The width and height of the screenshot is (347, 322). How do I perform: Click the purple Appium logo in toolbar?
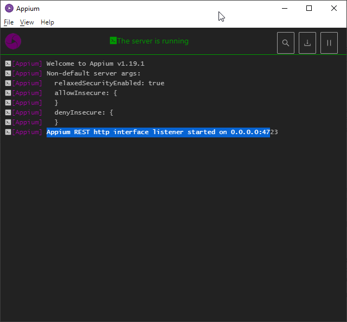tap(13, 41)
